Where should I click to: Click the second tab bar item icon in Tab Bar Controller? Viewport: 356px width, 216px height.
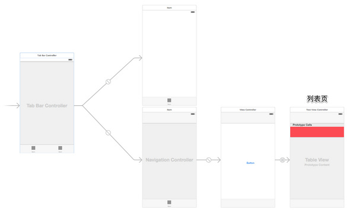[60, 148]
